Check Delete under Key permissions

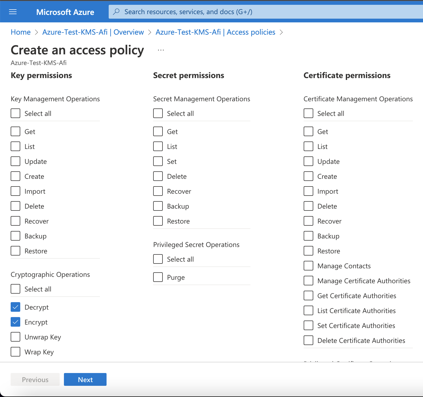[15, 206]
